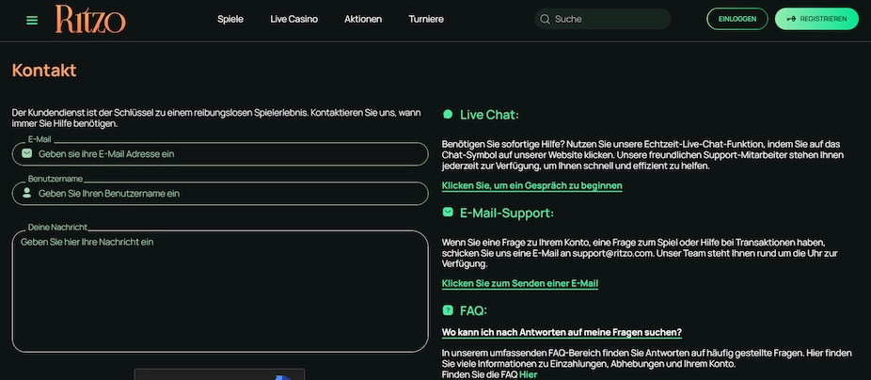Click the envelope icon in E-Mail field
Image resolution: width=871 pixels, height=380 pixels.
tap(26, 153)
